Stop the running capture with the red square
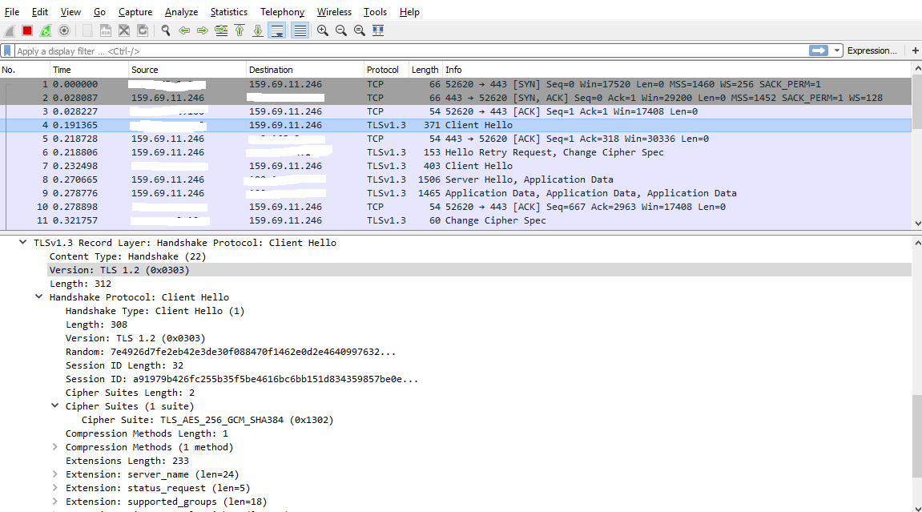The height and width of the screenshot is (512, 922). 27,30
